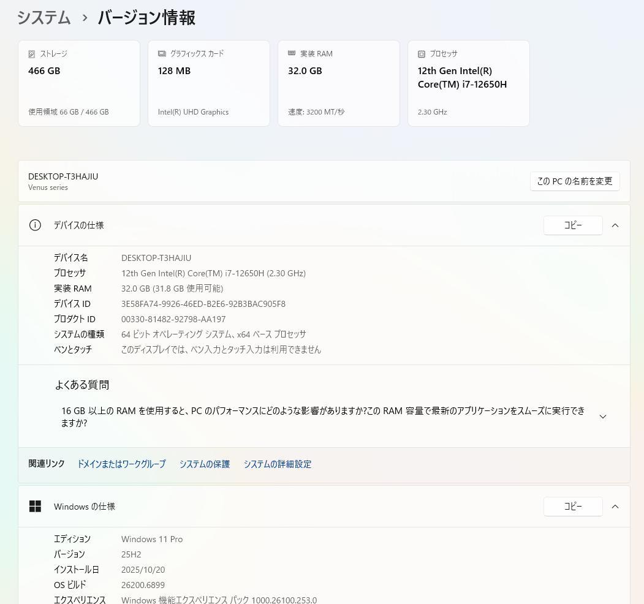
Task: Expand the RAM performance FAQ question
Action: pyautogui.click(x=603, y=416)
